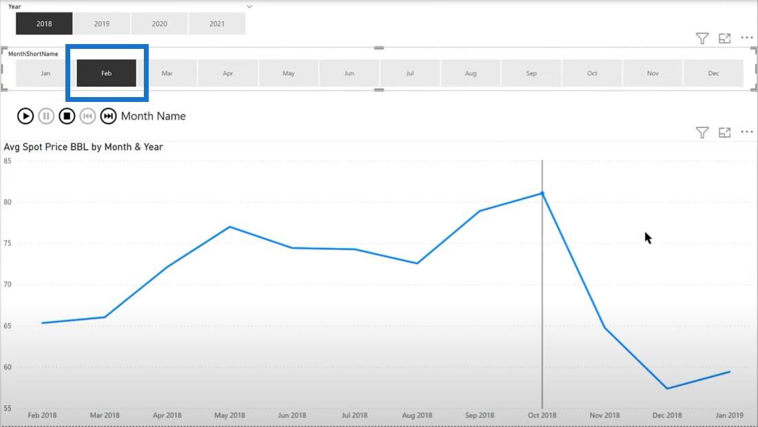758x427 pixels.
Task: Click the Stop button in the Play Axis
Action: (x=67, y=116)
